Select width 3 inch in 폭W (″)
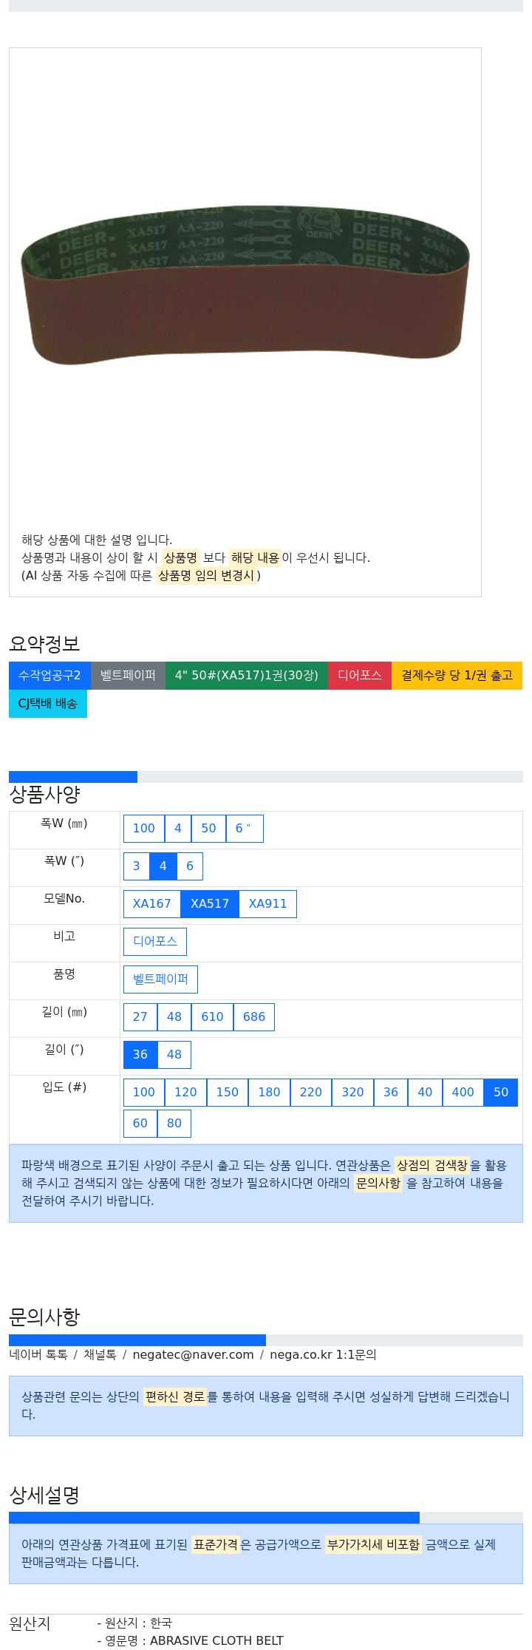Image resolution: width=532 pixels, height=1650 pixels. [137, 866]
